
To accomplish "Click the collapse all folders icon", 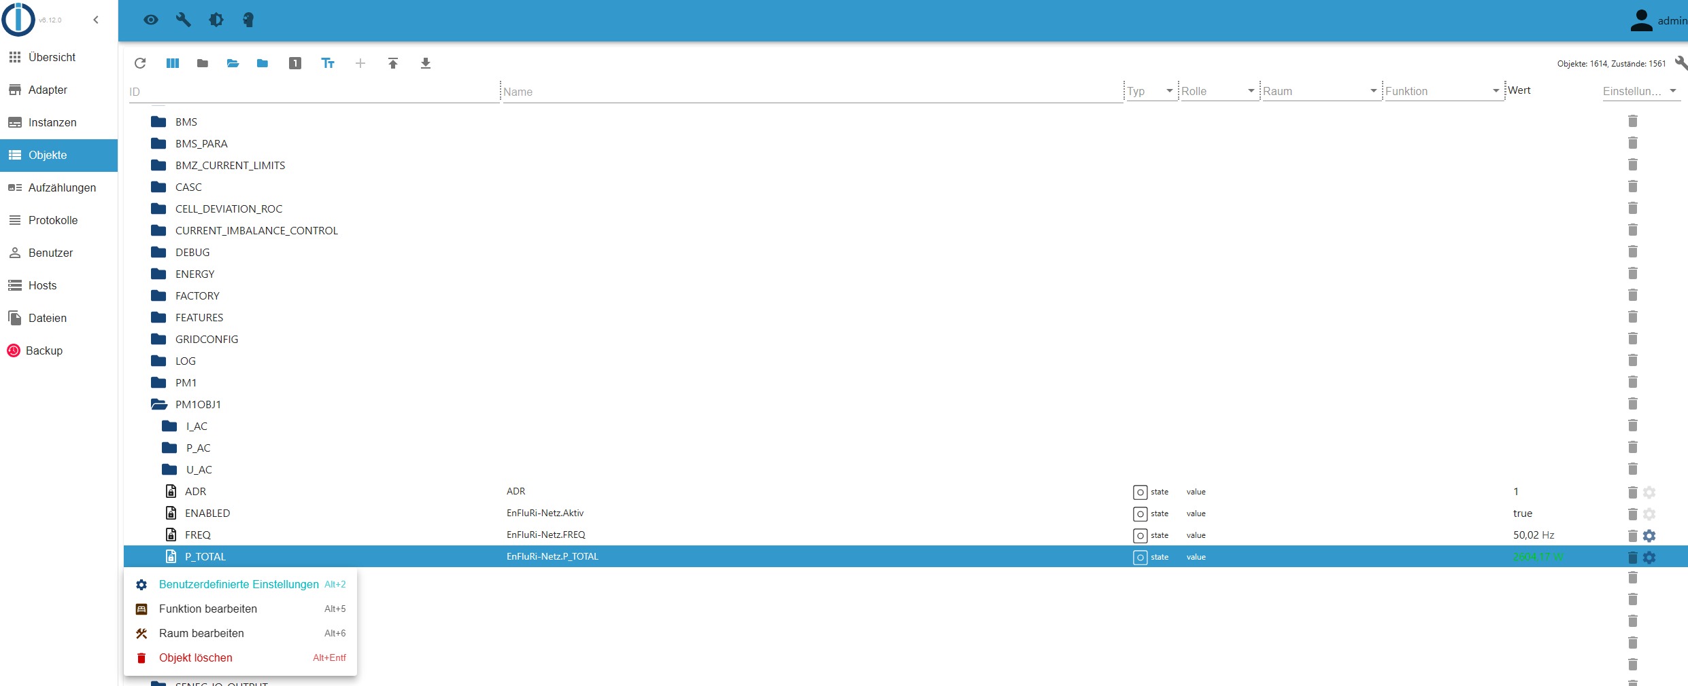I will pos(203,63).
